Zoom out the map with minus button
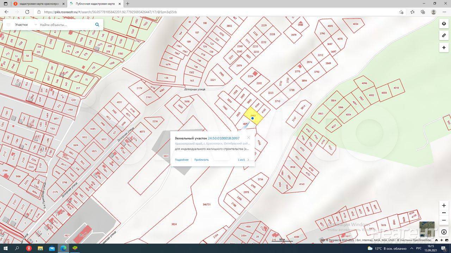This screenshot has height=253, width=451. click(444, 220)
